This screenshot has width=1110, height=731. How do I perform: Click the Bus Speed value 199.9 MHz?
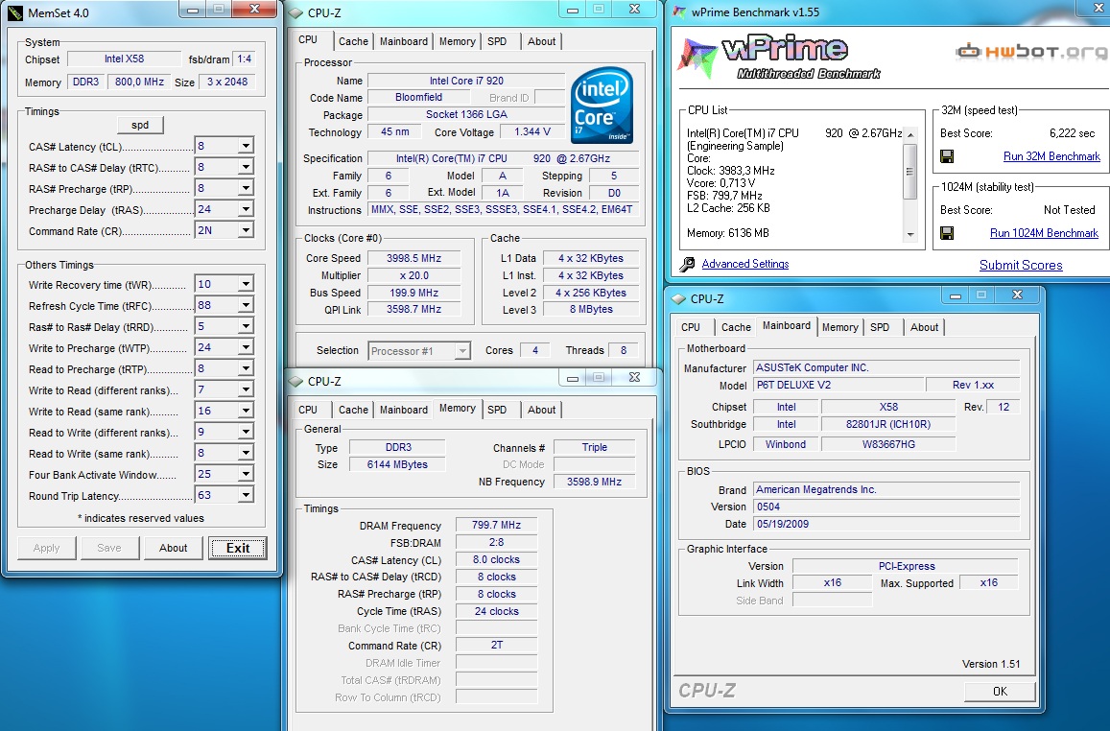pyautogui.click(x=414, y=293)
